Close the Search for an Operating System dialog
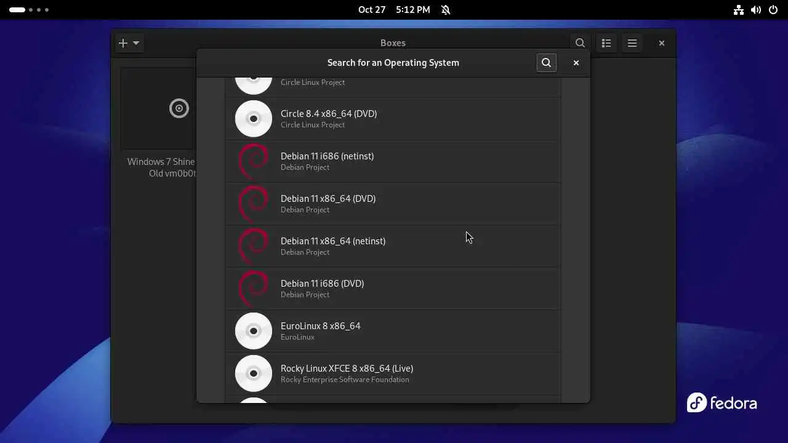 tap(576, 63)
